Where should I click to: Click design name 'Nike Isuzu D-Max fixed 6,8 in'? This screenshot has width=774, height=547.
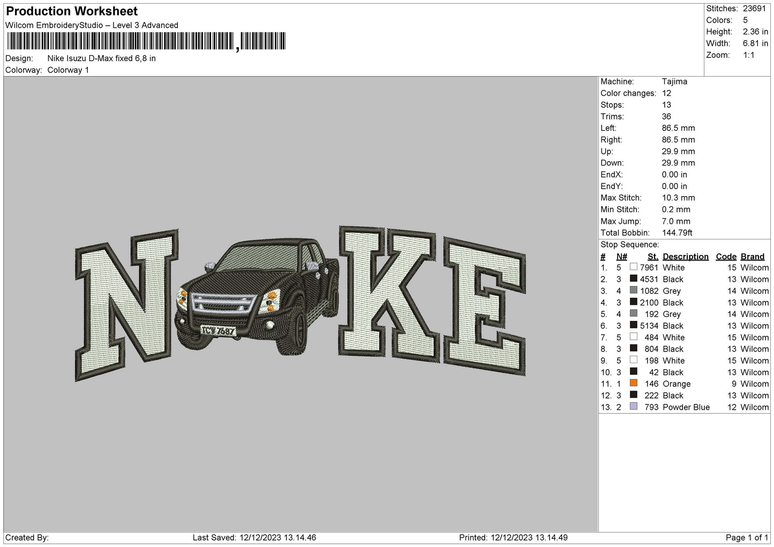pos(102,58)
